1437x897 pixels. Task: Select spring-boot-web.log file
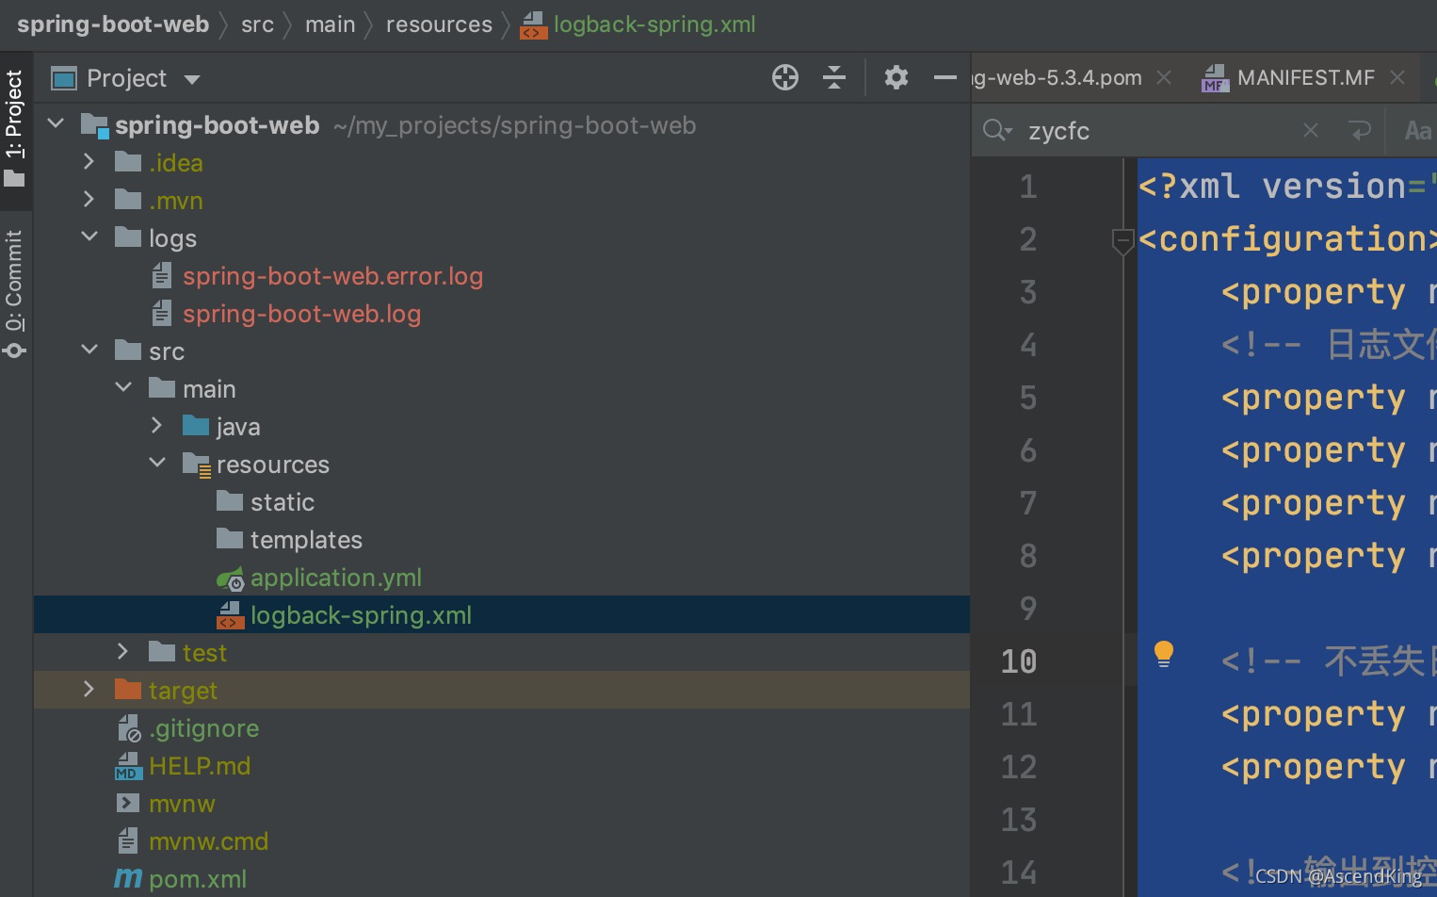point(301,314)
